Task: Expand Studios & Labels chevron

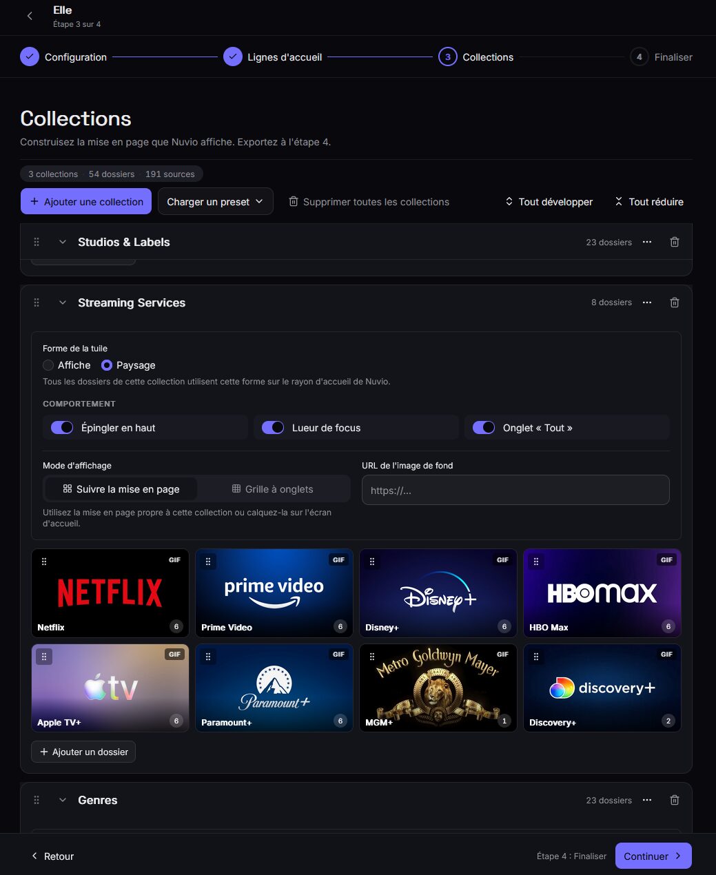Action: click(x=63, y=242)
